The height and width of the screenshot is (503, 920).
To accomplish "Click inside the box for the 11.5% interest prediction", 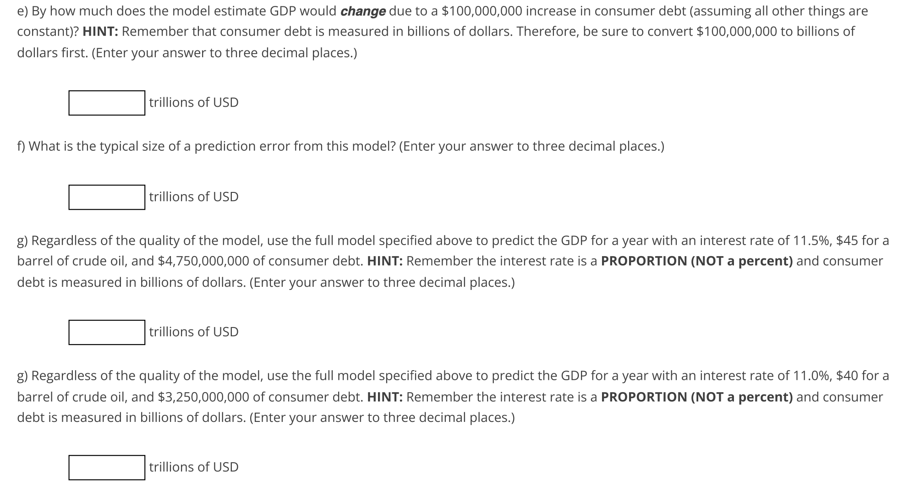I will (106, 331).
